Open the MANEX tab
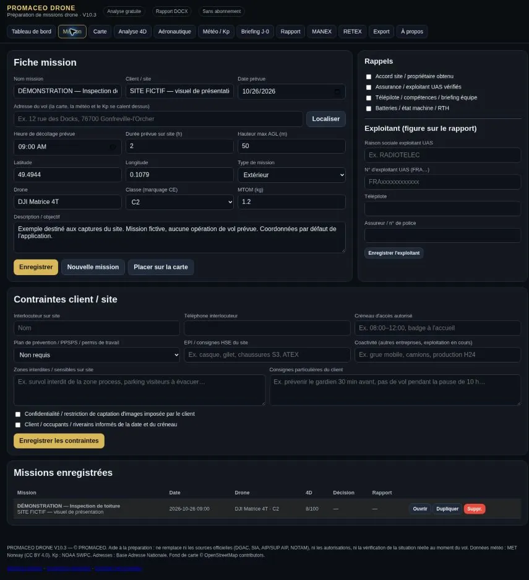The width and height of the screenshot is (529, 580). [322, 32]
